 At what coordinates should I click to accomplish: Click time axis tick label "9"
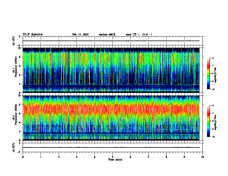pyautogui.click(x=184, y=157)
